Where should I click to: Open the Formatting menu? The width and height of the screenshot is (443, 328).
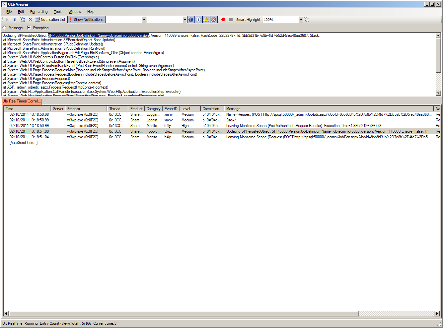tap(39, 12)
